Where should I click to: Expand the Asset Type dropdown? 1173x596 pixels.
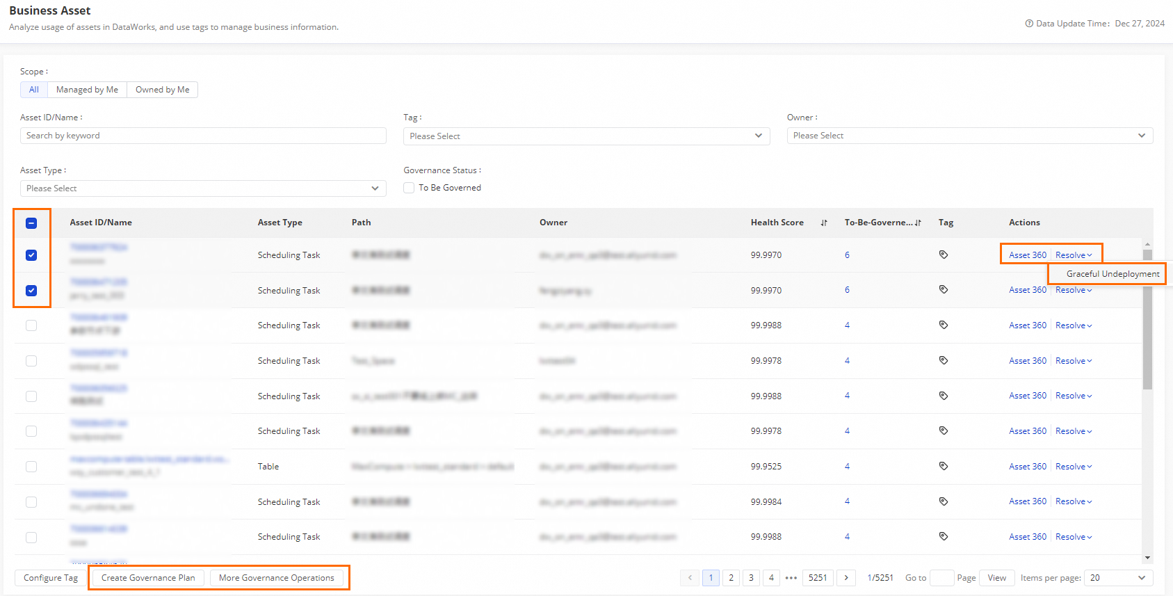click(x=203, y=188)
